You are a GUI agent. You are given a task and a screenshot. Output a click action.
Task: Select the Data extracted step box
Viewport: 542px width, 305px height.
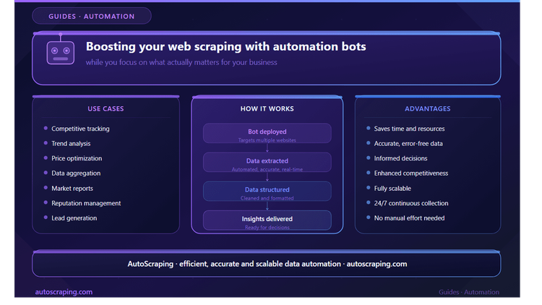coord(267,162)
